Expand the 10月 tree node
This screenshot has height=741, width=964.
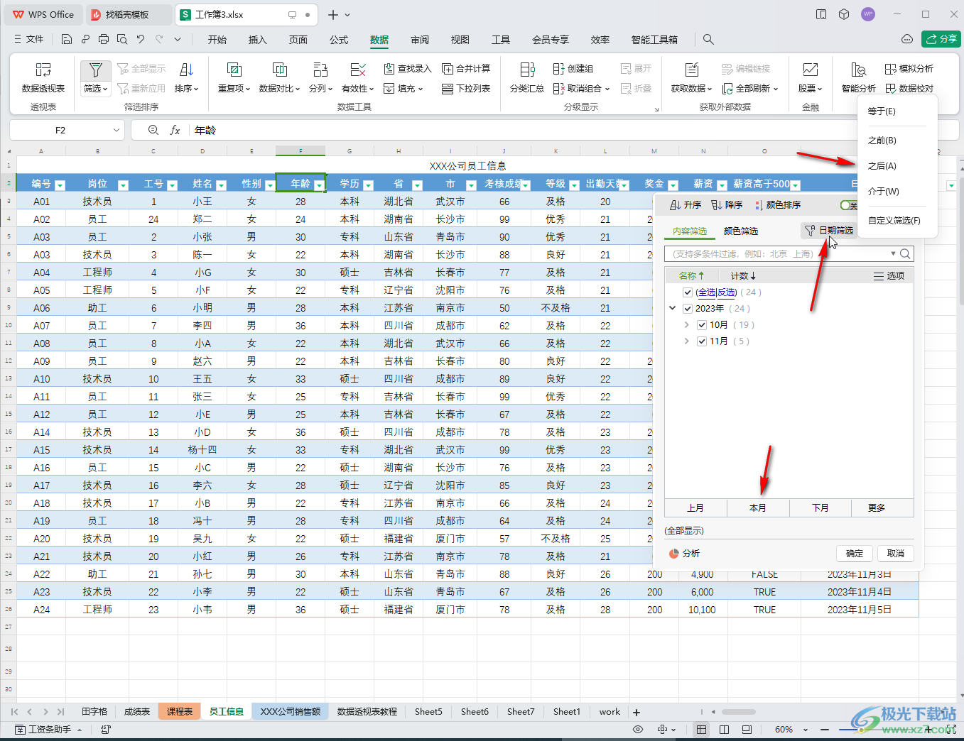pyautogui.click(x=686, y=325)
